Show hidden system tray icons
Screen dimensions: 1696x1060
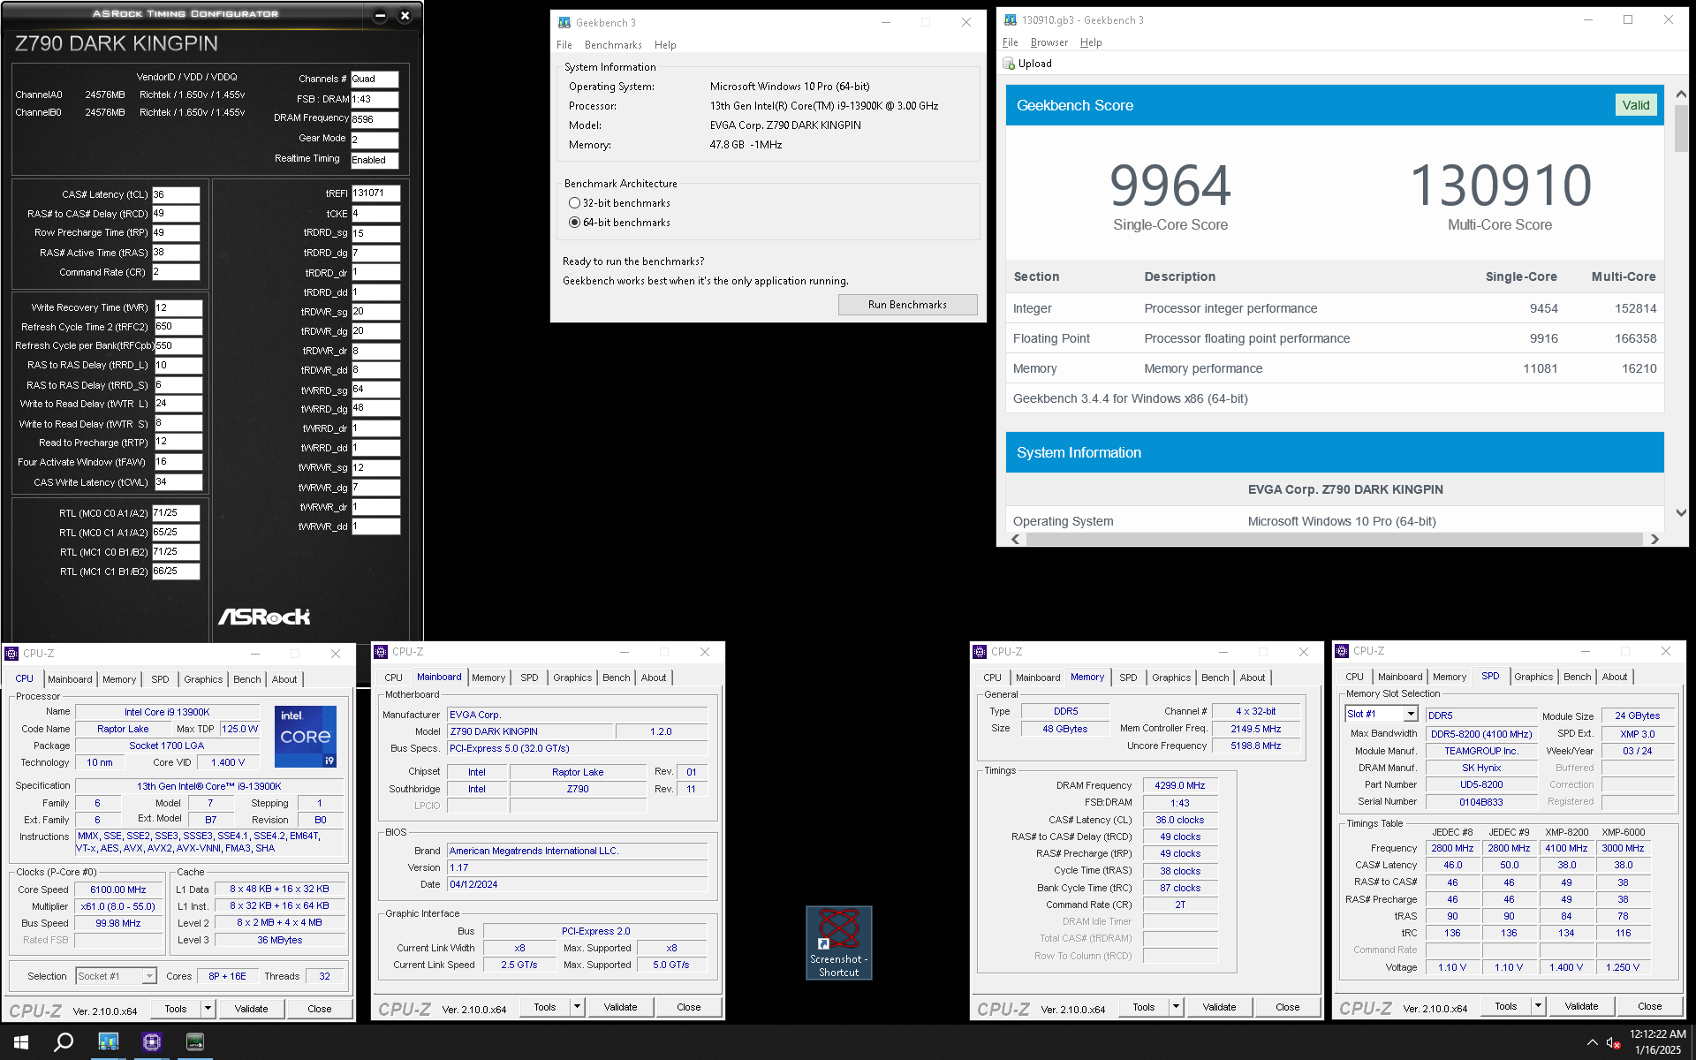[x=1592, y=1042]
